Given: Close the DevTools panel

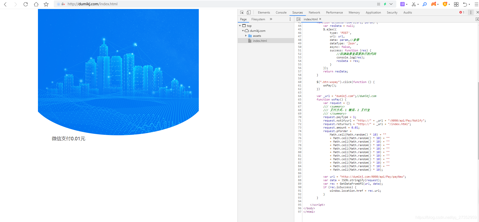Looking at the screenshot, I should tap(477, 12).
